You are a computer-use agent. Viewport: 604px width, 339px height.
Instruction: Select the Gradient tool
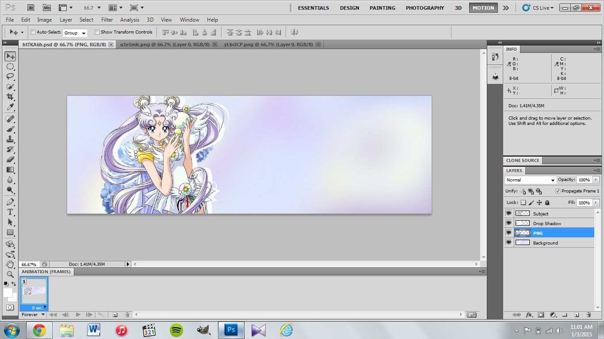(x=10, y=170)
